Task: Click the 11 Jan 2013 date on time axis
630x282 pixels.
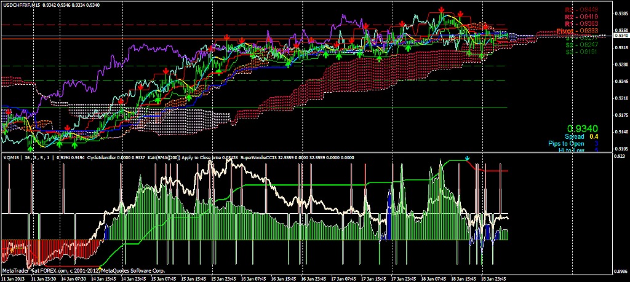Action: pos(14,278)
